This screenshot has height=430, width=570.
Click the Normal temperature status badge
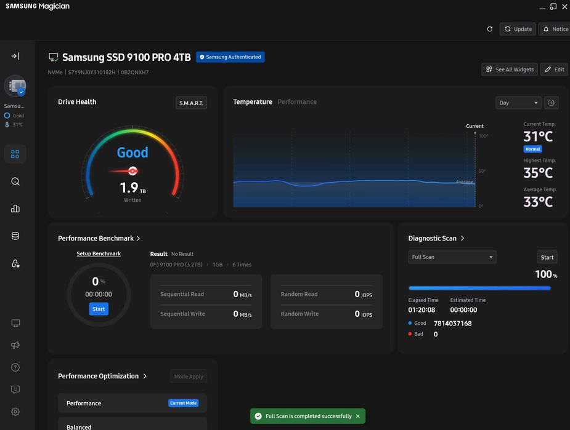[532, 149]
